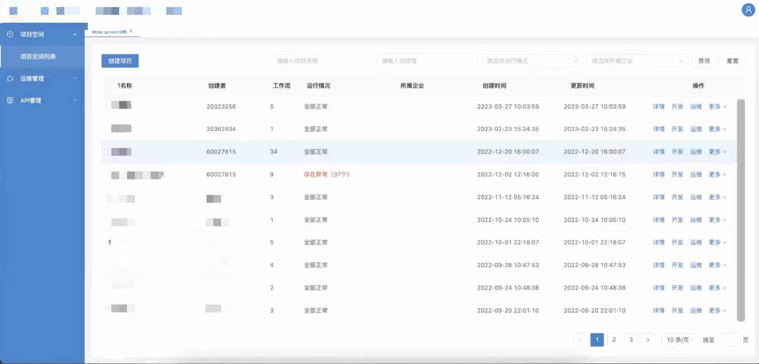Open the 请选择所属企业 dropdown
759x364 pixels.
(637, 61)
